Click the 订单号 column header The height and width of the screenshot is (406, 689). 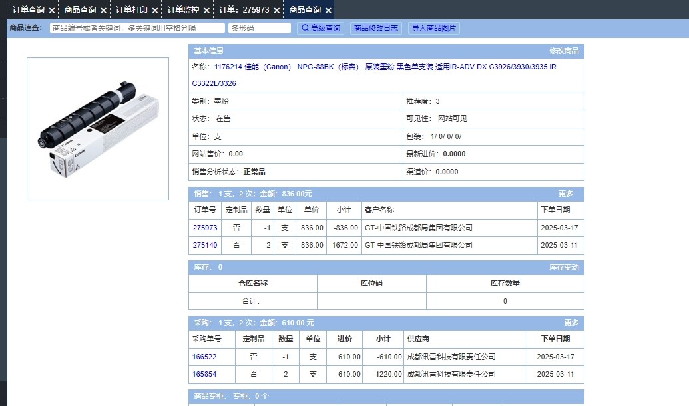coord(205,210)
